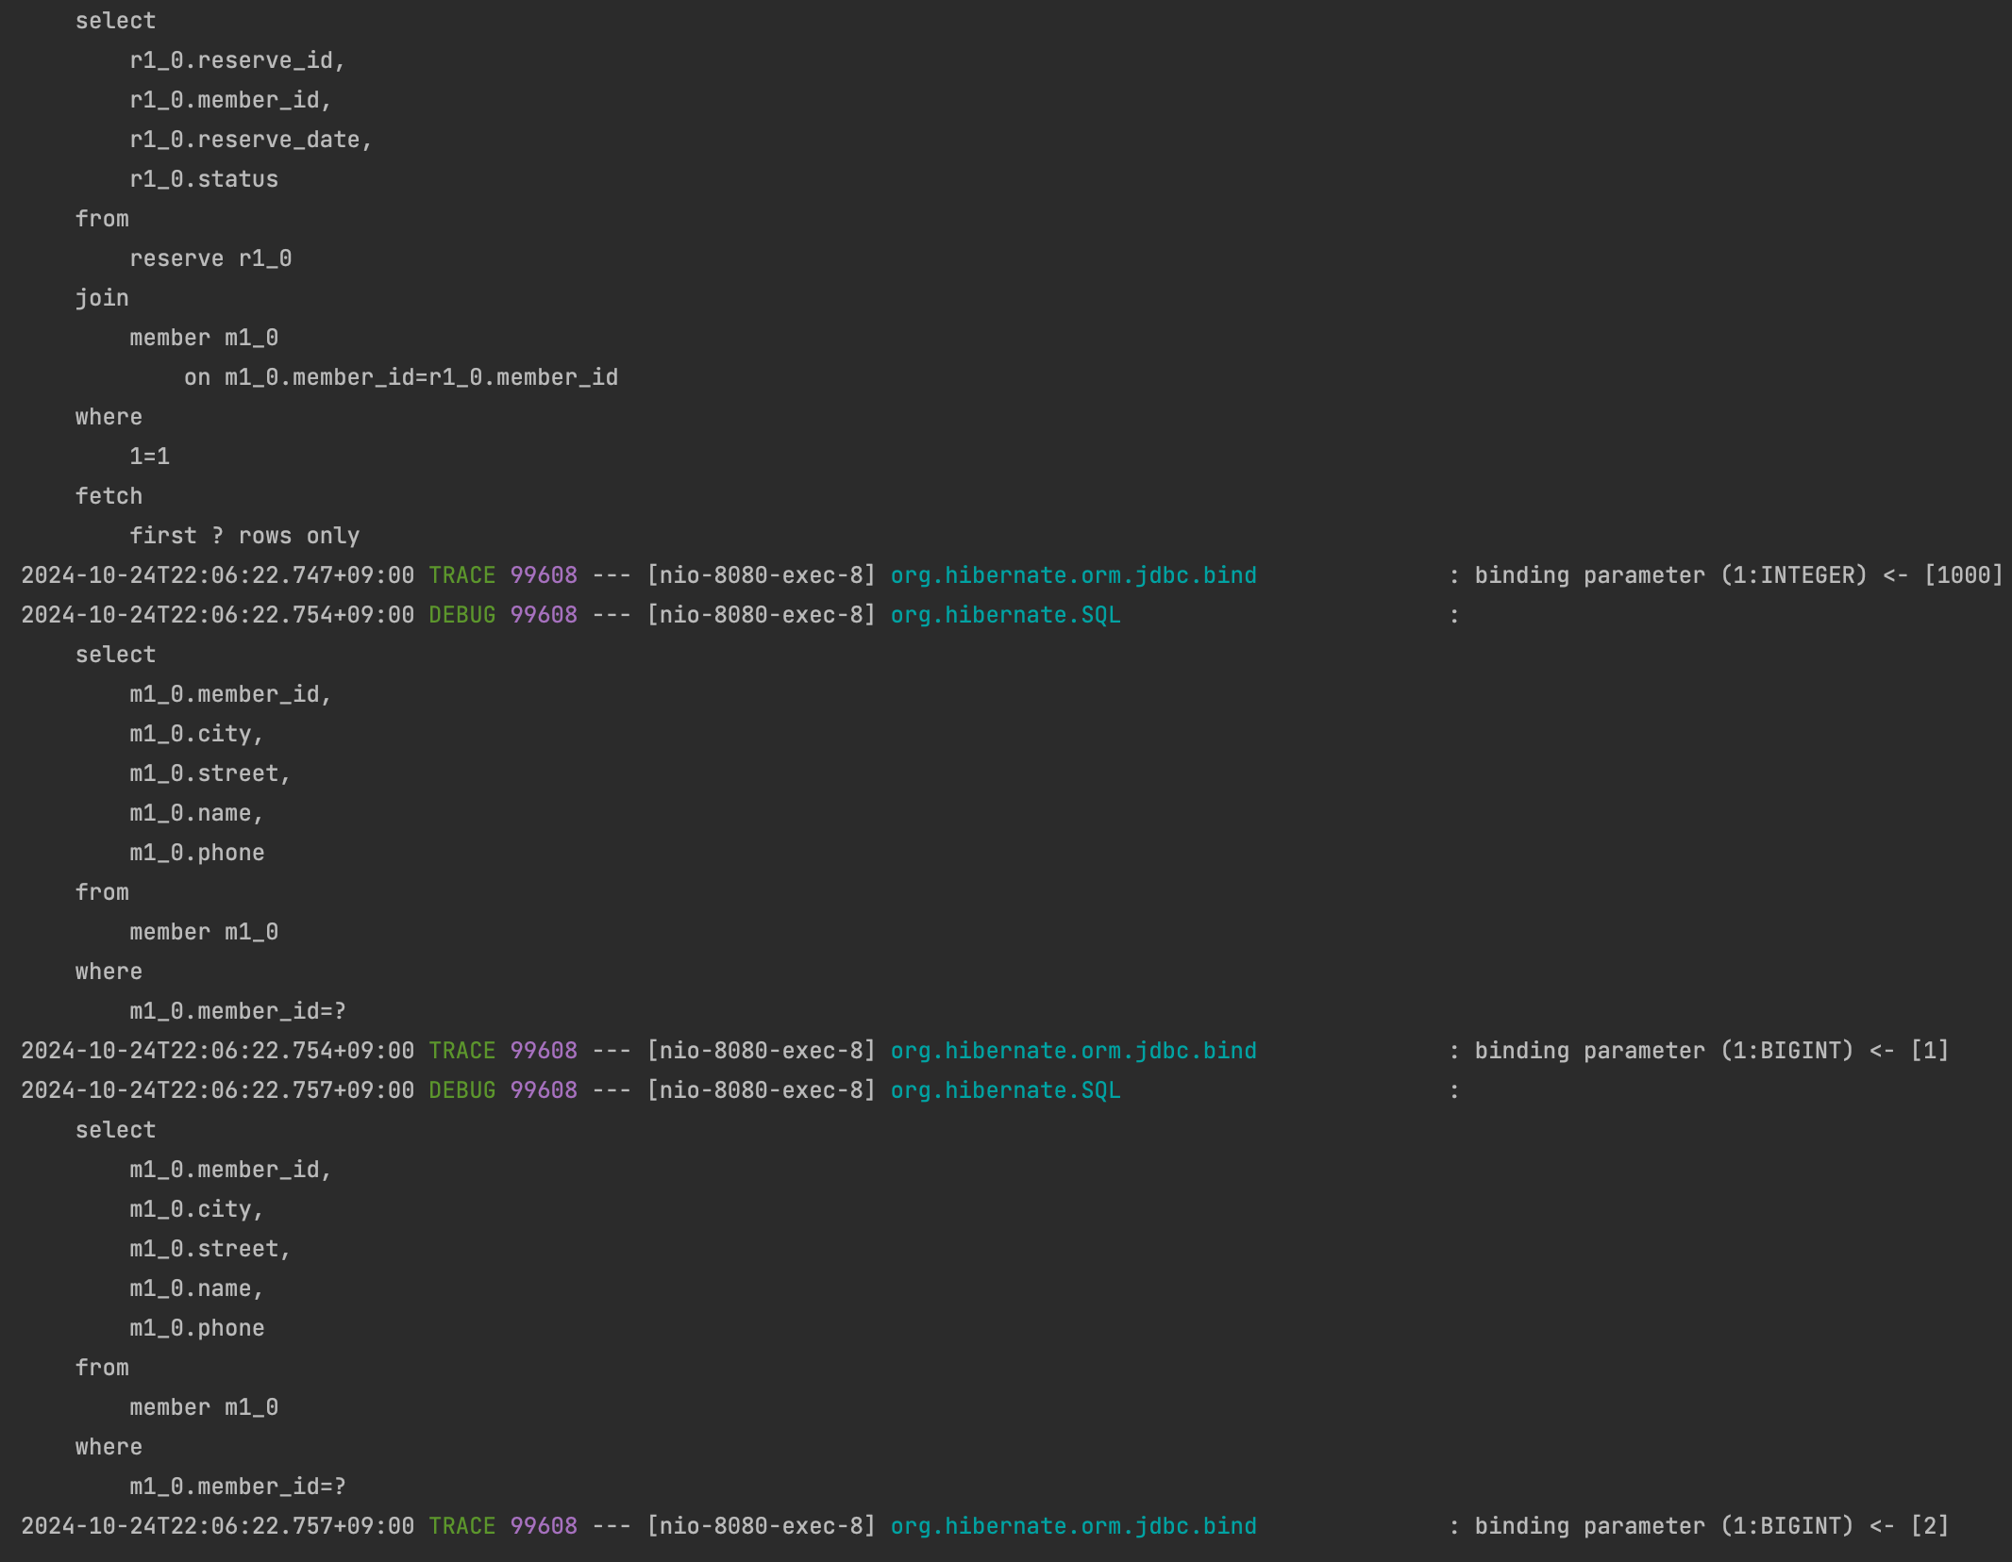Click the first DEBUG log level label
2012x1562 pixels.
pos(461,615)
